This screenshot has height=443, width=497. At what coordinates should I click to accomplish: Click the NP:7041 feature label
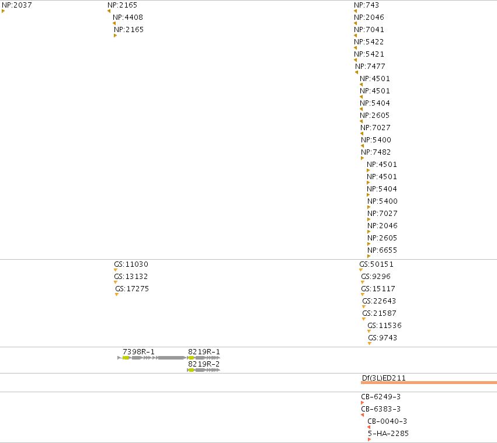click(x=369, y=30)
